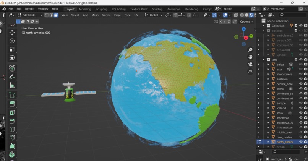308x161 pixels.
Task: Select the Measure tool
Action: click(12, 85)
